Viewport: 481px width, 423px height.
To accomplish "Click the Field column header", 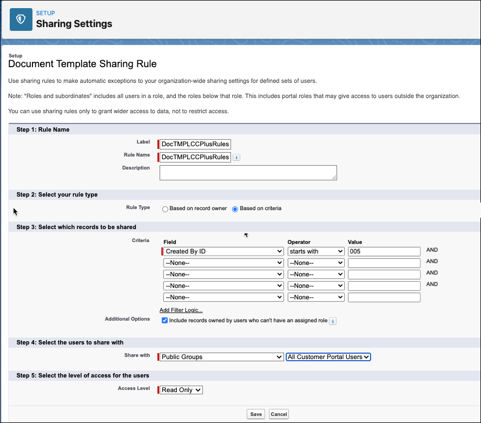I will (170, 242).
